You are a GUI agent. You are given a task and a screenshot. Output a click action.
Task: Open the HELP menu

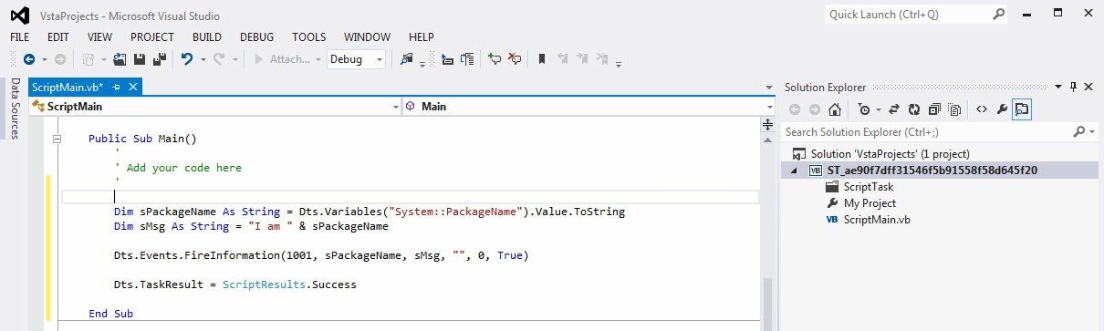pos(422,37)
